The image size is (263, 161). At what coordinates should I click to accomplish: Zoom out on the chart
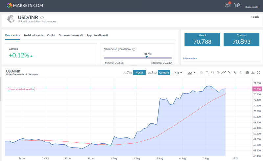click(x=213, y=73)
